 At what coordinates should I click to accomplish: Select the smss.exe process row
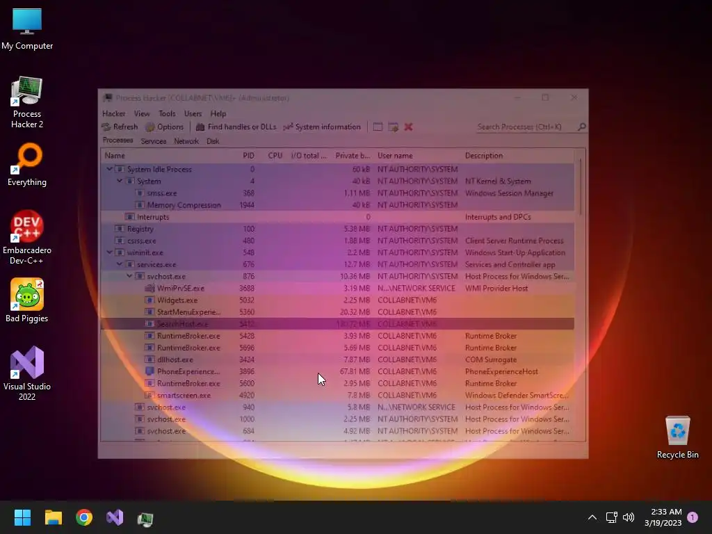coord(337,193)
